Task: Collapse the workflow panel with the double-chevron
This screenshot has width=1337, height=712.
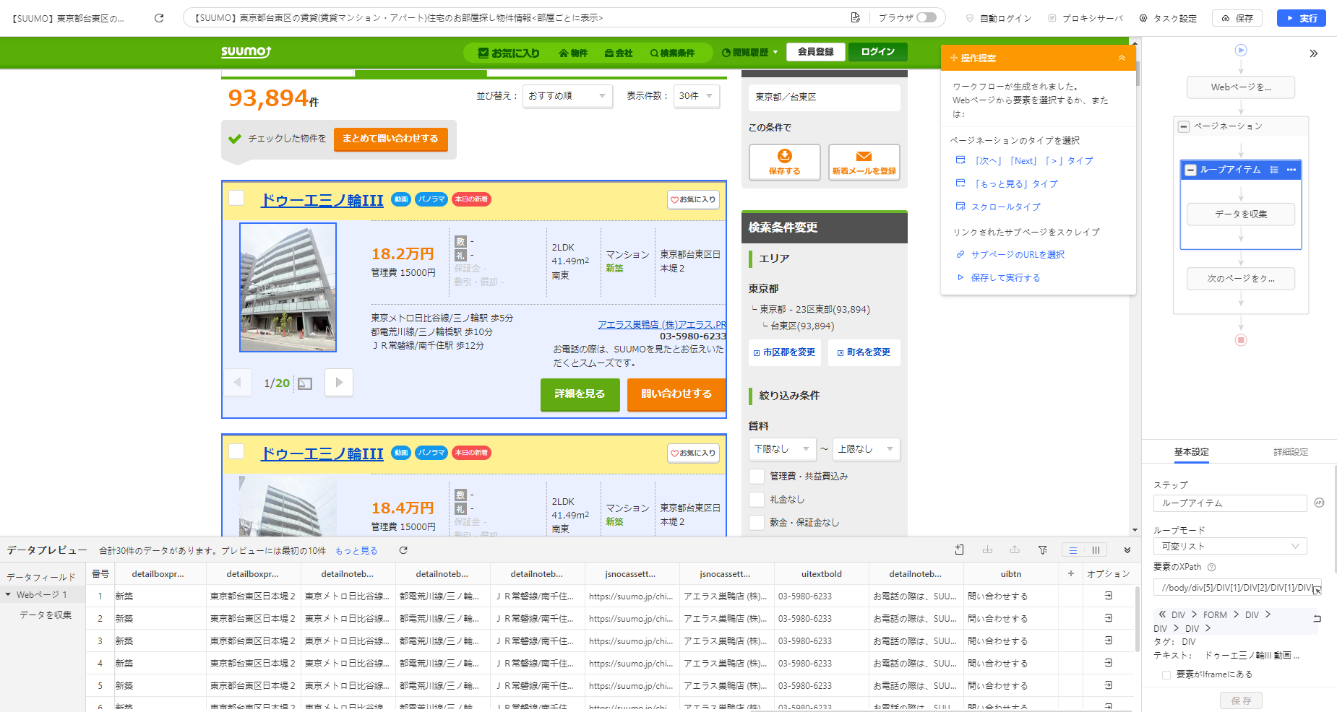Action: pyautogui.click(x=1313, y=53)
